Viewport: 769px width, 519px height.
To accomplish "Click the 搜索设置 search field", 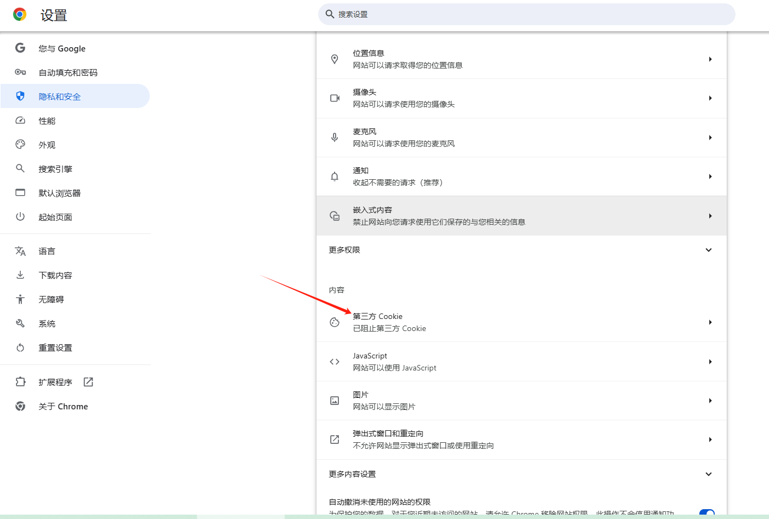I will 527,14.
